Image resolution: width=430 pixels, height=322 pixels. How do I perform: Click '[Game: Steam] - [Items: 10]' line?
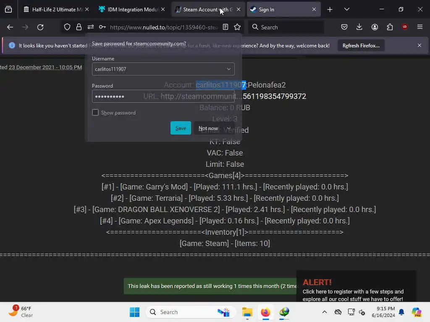tap(225, 243)
